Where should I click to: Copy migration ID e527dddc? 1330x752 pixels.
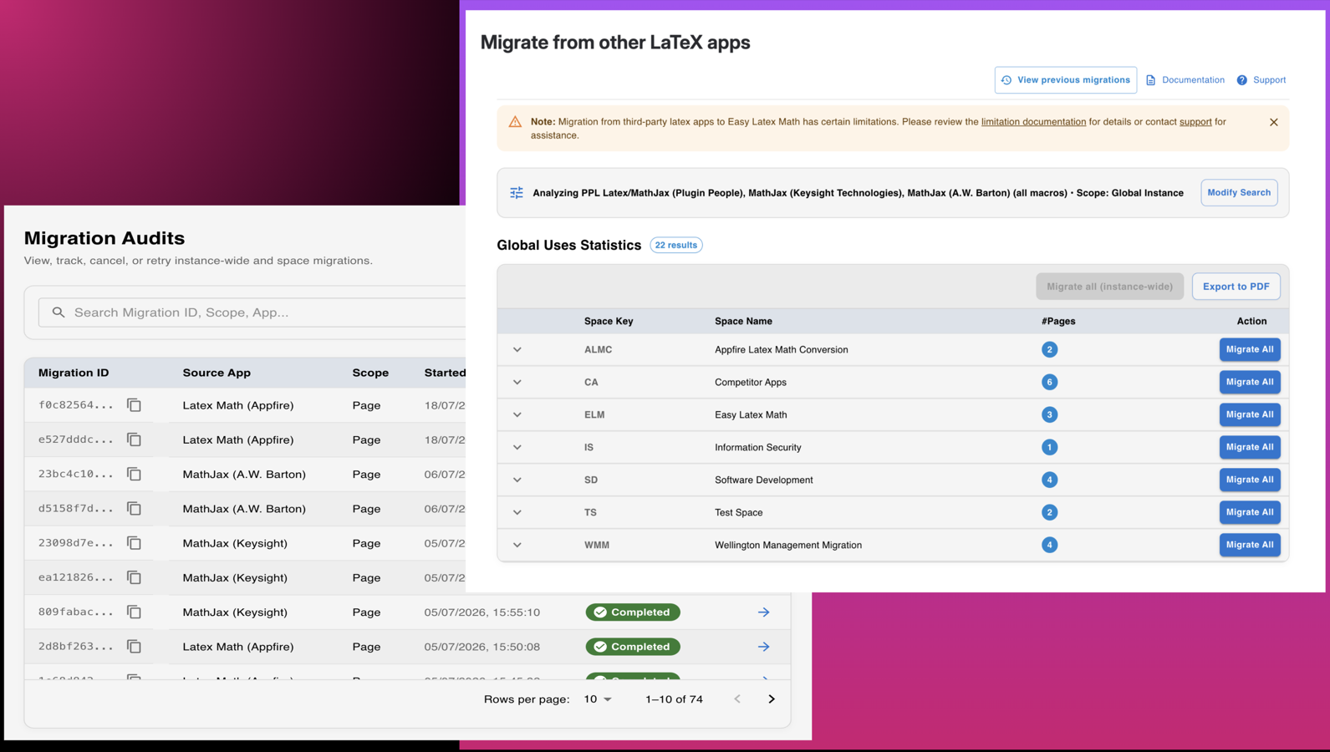click(x=134, y=440)
